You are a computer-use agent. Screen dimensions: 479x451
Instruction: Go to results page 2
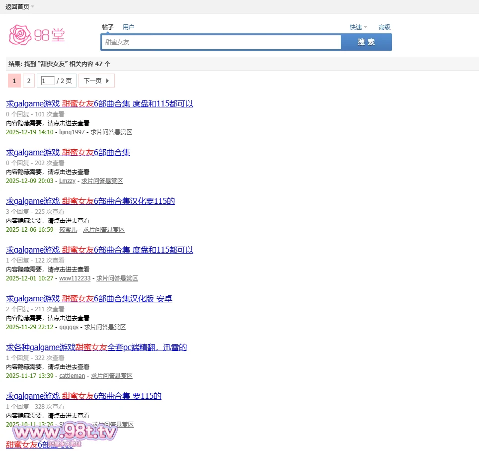(28, 81)
